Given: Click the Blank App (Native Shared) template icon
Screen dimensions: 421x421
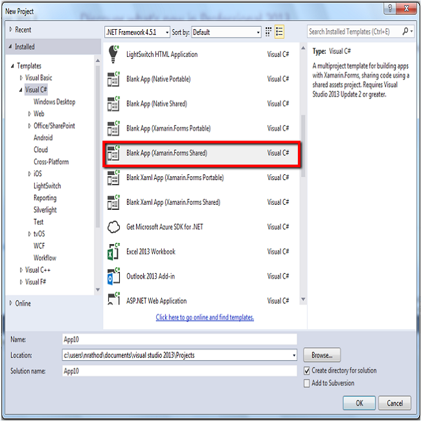Looking at the screenshot, I should coord(113,104).
